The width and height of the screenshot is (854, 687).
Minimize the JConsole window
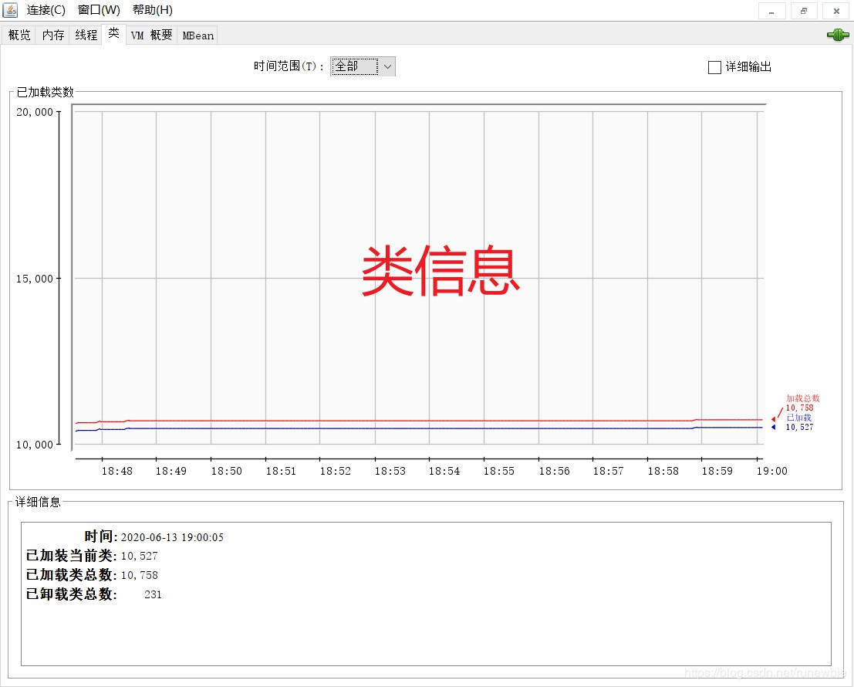click(771, 11)
